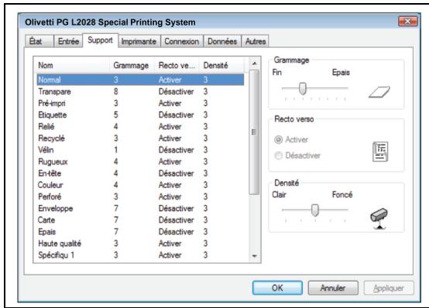Select the Pré-impri media row
This screenshot has height=308, width=429.
tap(140, 104)
